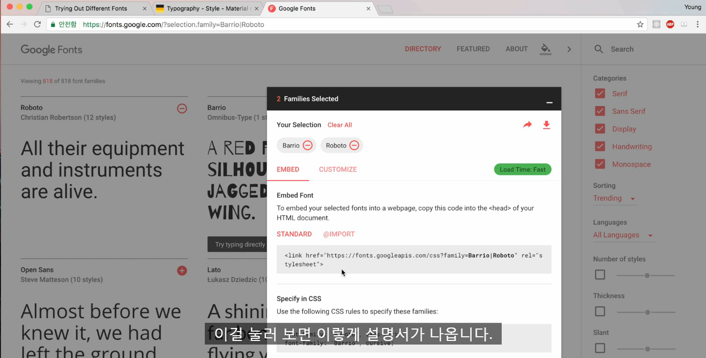Click 'Christian Robertson (12 styles)' text
The width and height of the screenshot is (706, 358).
(68, 117)
